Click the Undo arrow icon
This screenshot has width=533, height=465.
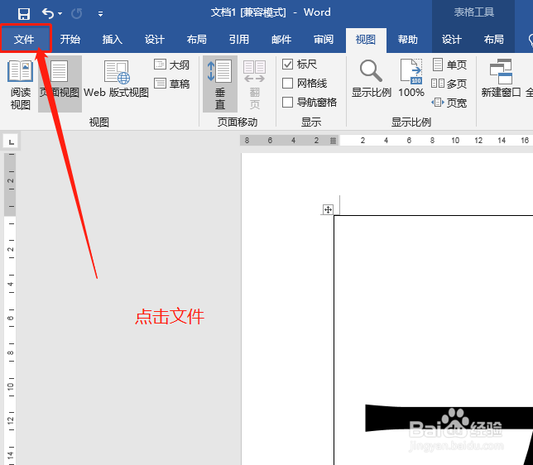pyautogui.click(x=48, y=13)
